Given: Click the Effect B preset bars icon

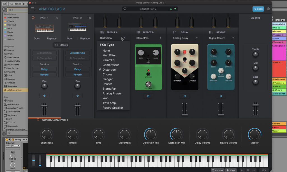Looking at the screenshot, I should pos(138,32).
